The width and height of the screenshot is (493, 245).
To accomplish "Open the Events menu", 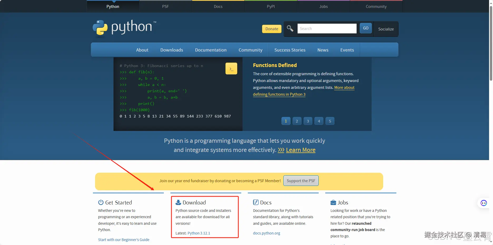I will [347, 50].
